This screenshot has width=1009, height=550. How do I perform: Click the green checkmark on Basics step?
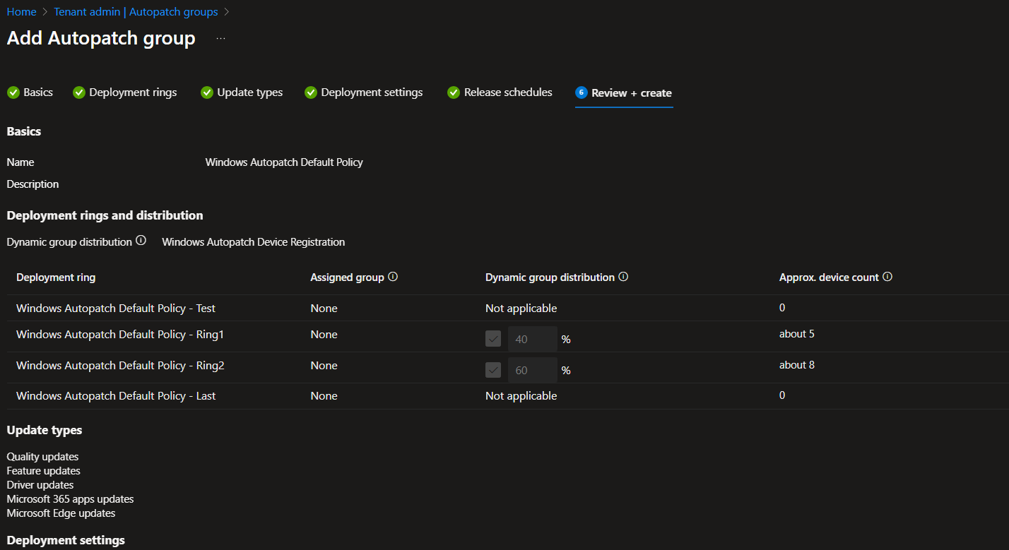click(13, 92)
